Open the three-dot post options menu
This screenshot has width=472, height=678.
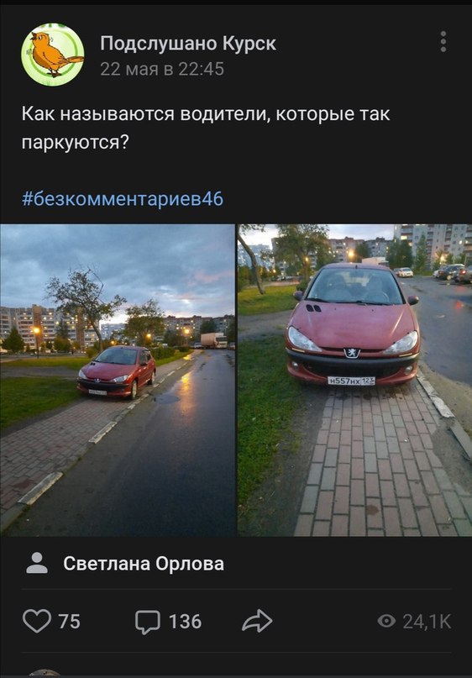tap(443, 42)
